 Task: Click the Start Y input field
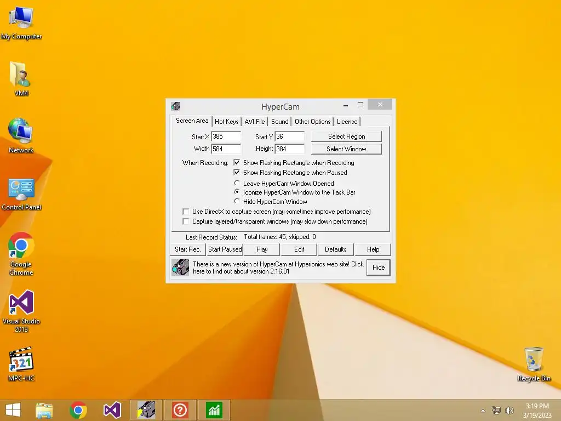coord(290,136)
